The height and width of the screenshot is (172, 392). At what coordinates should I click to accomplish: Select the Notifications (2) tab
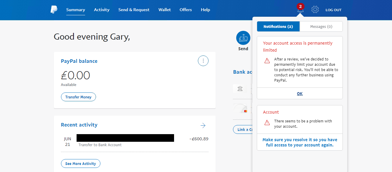278,26
